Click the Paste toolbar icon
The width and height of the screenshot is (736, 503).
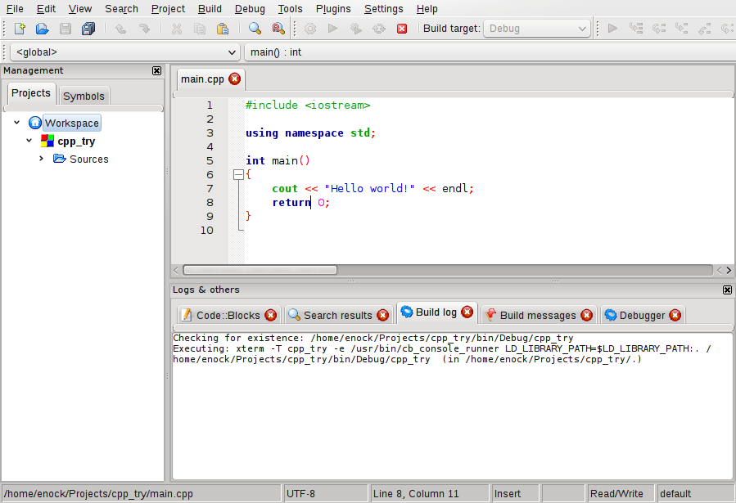[x=222, y=28]
